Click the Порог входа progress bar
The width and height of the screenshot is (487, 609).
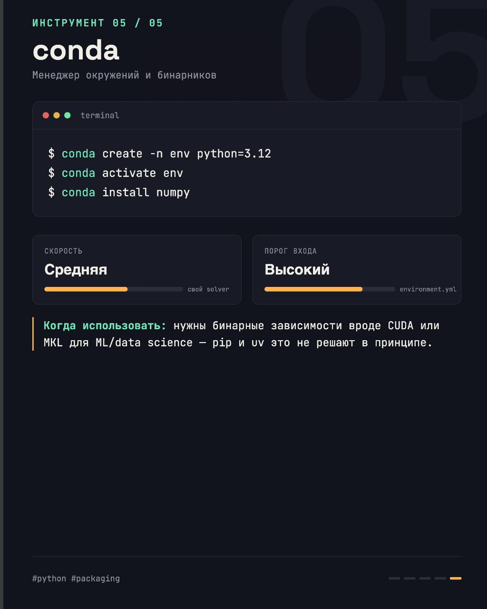(x=330, y=289)
